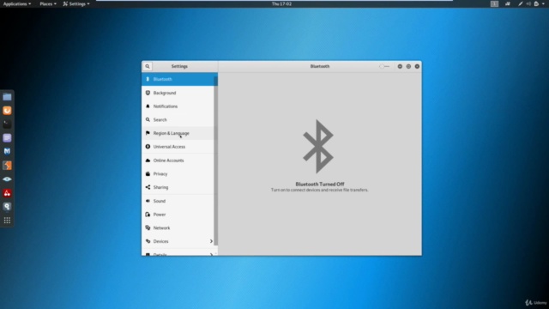This screenshot has height=309, width=549.
Task: Click the clock showing Thu 17:02
Action: pos(281,3)
